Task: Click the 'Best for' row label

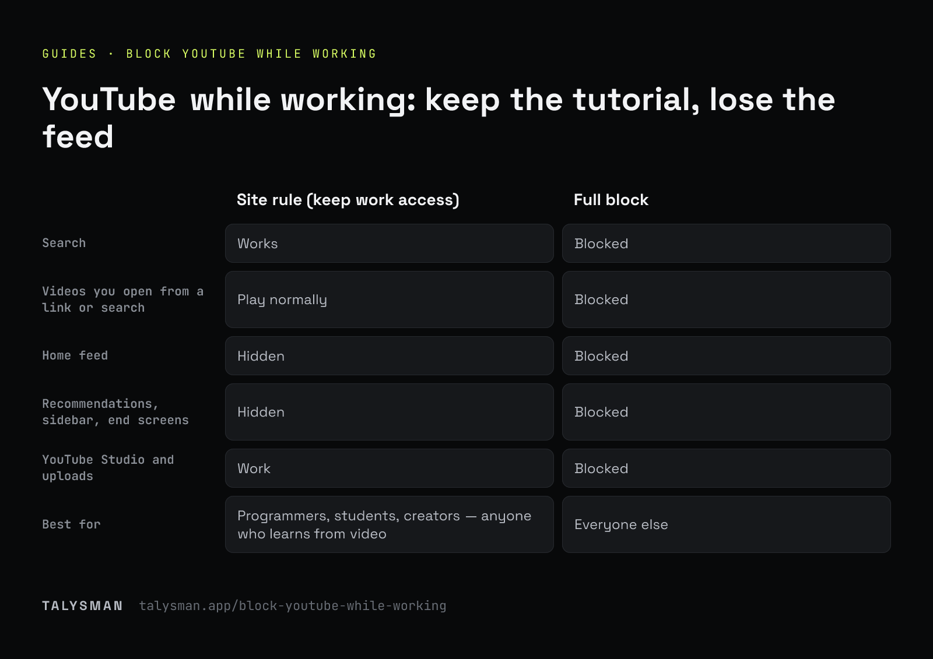Action: click(x=71, y=524)
